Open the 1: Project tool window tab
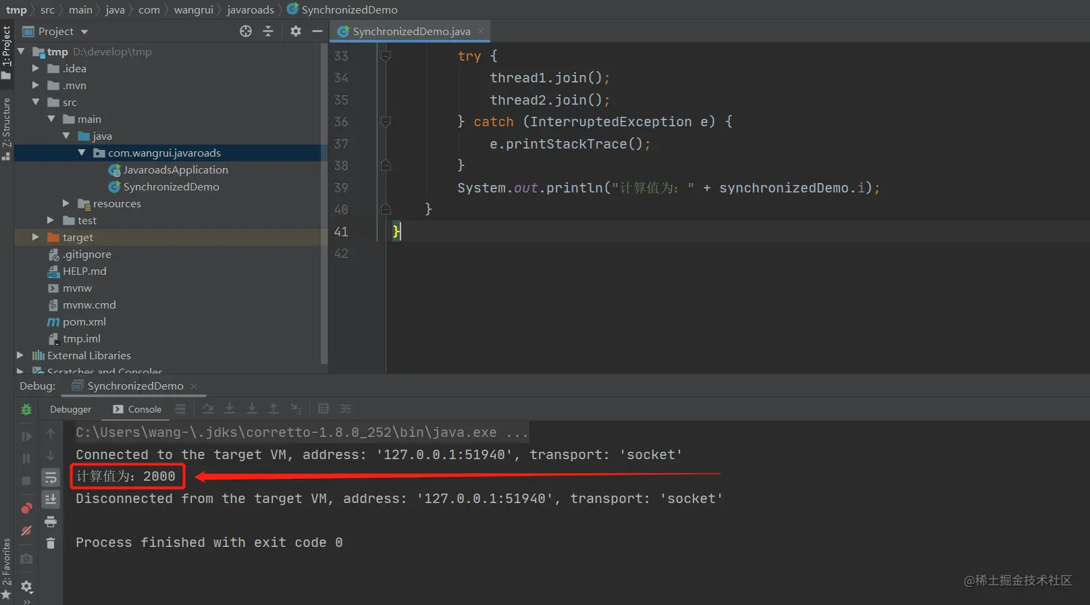The width and height of the screenshot is (1090, 605). (7, 52)
